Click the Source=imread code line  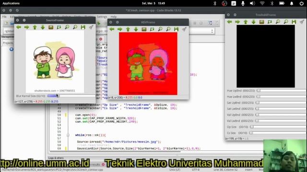(119, 142)
